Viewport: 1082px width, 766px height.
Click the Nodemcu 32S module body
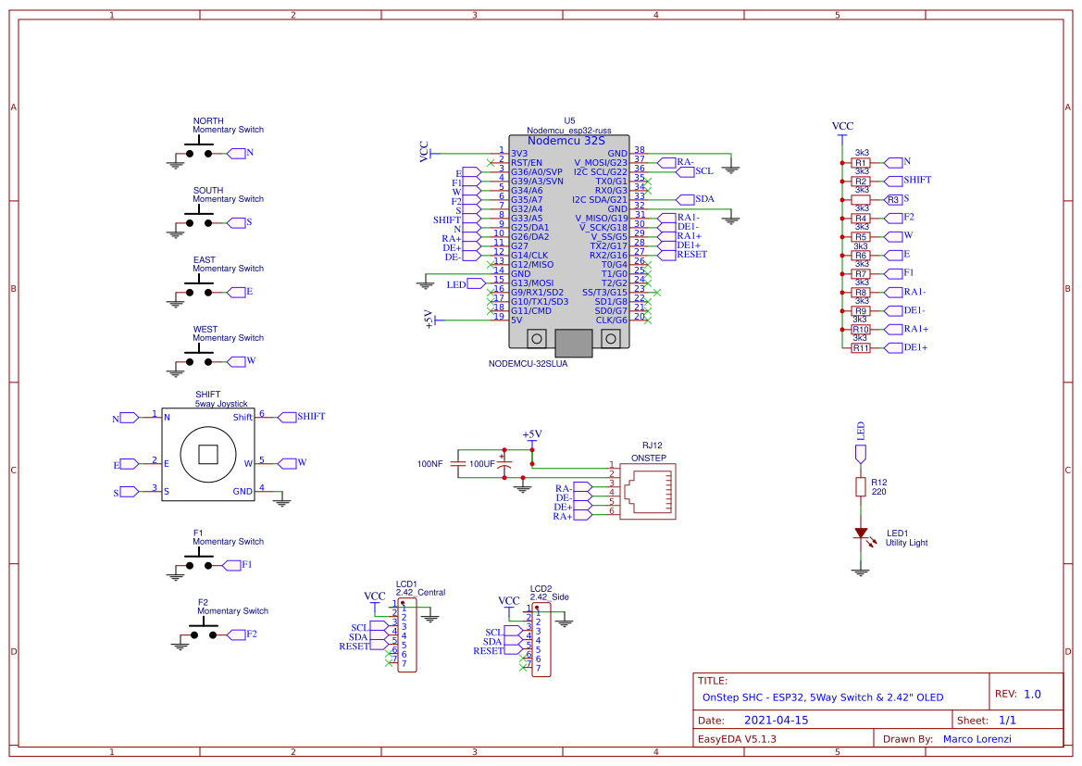[569, 241]
